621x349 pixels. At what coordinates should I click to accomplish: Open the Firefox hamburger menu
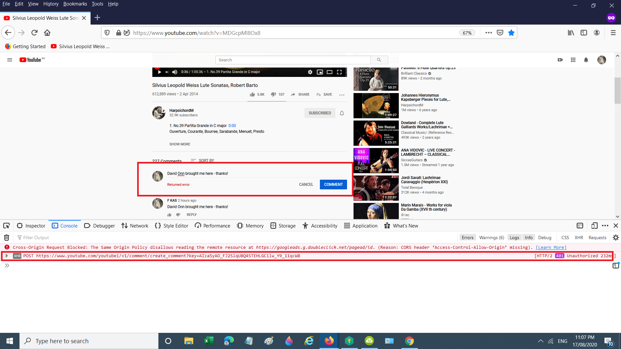click(x=613, y=33)
